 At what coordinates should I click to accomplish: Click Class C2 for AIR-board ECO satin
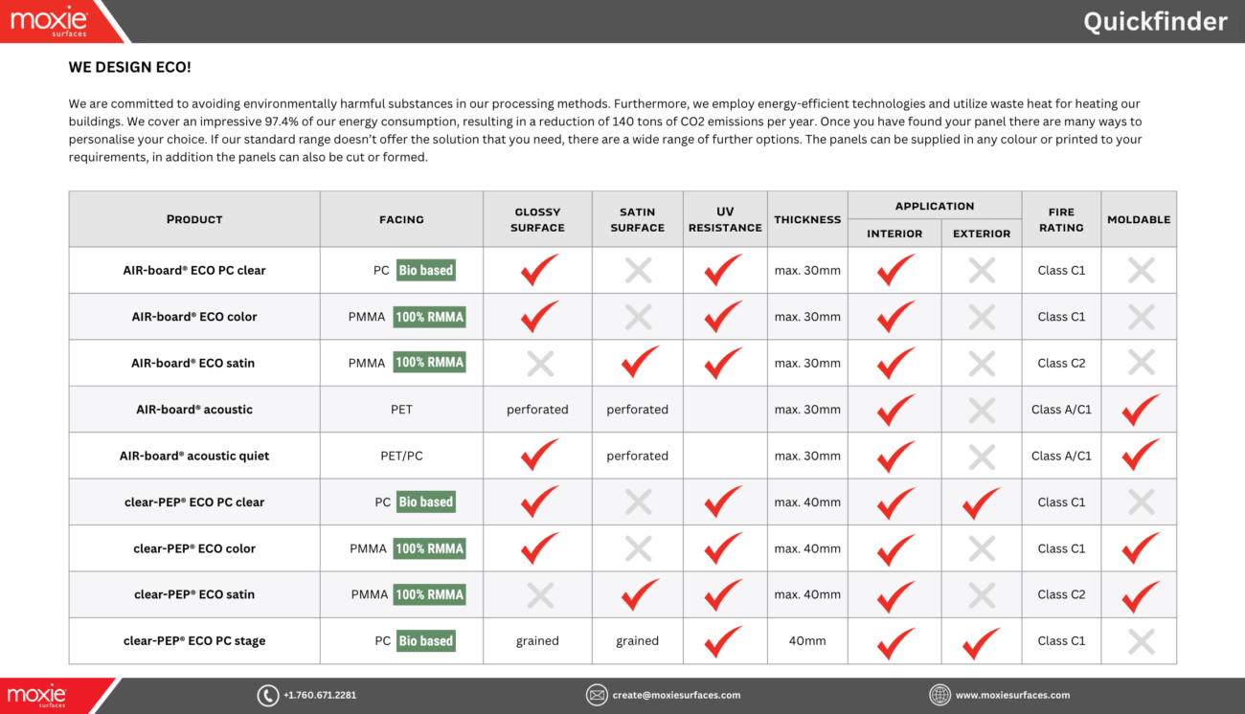(x=1061, y=363)
